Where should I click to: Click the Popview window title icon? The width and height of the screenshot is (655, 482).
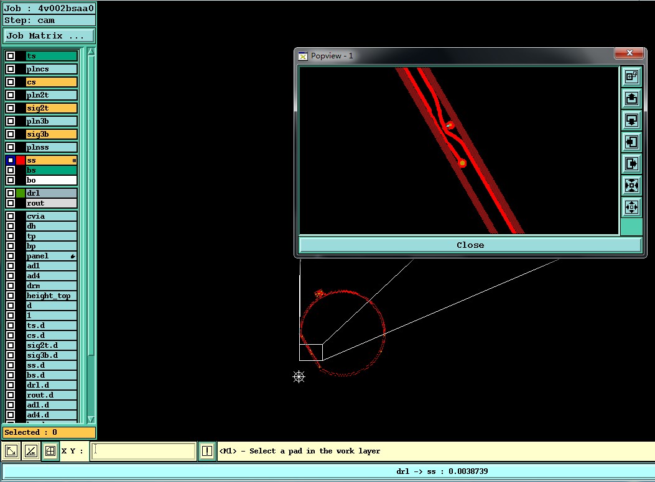[303, 56]
